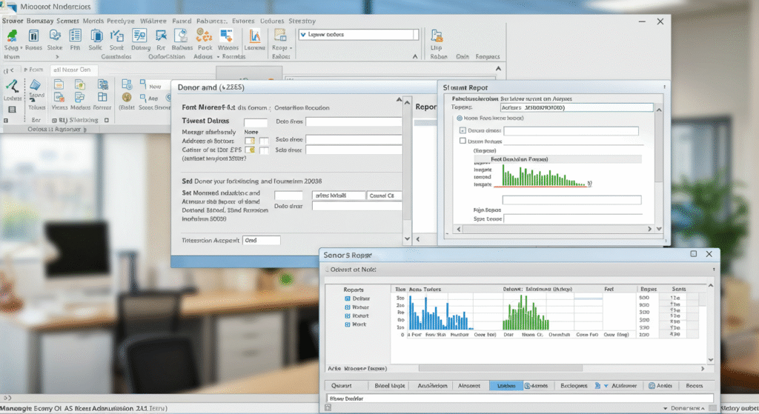Select the highlighted blue tab in Senors Report
759x414 pixels.
(x=506, y=385)
